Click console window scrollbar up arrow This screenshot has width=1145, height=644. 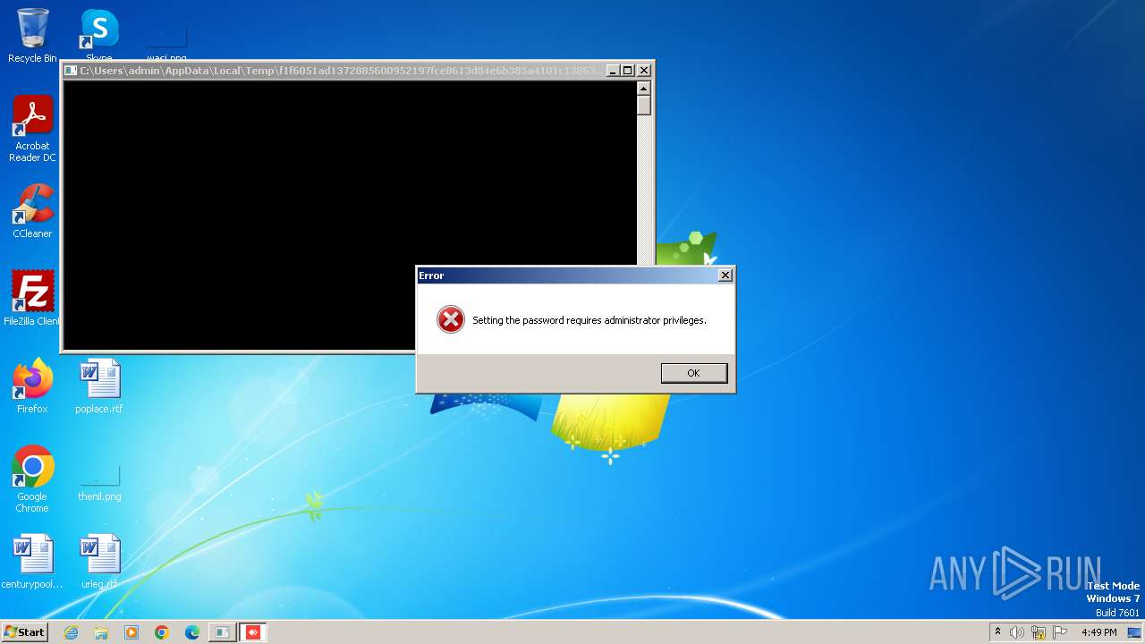coord(643,88)
